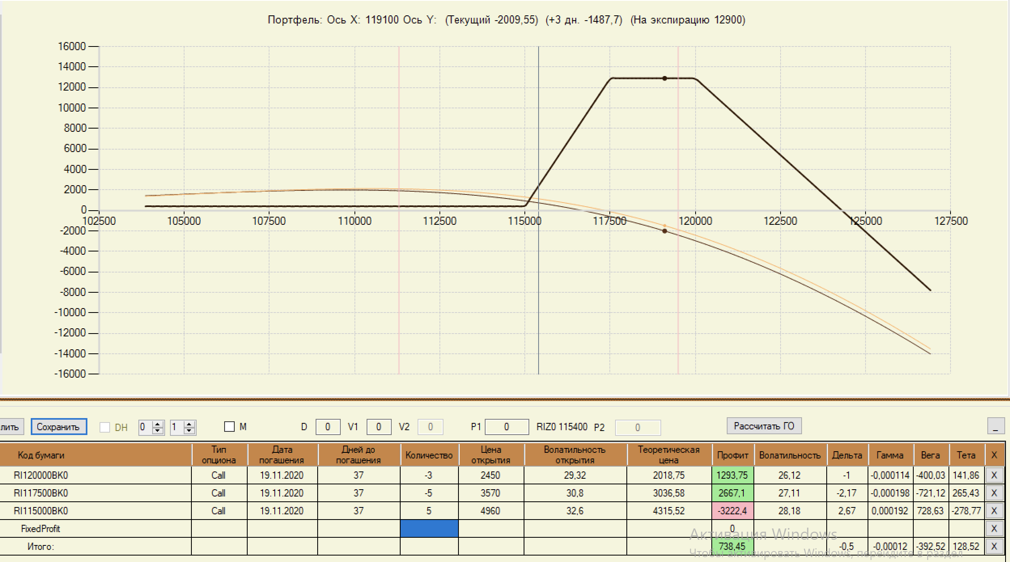Screen dimensions: 1010x562
Task: Click quantity cell of RI115000BK0 row
Action: point(429,511)
